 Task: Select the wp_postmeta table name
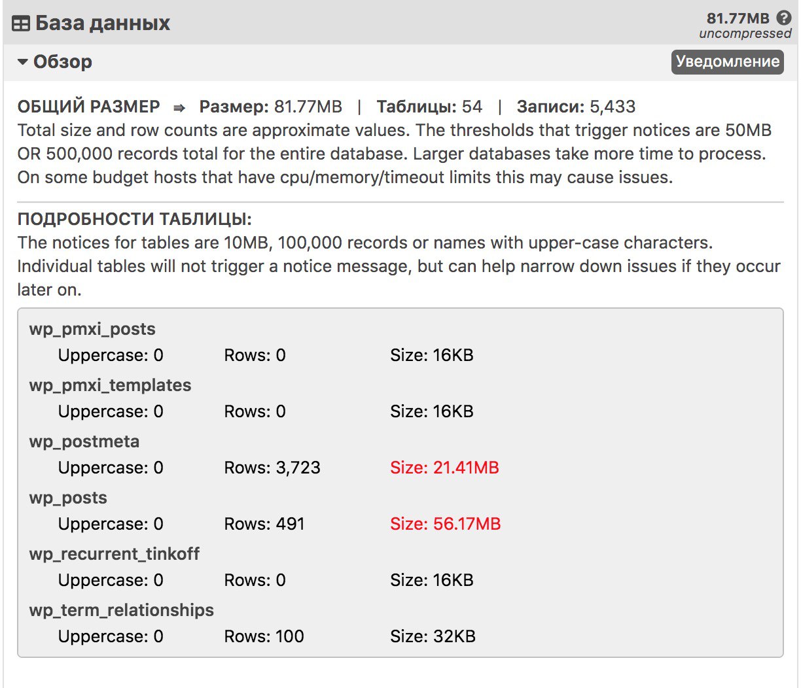pos(84,441)
